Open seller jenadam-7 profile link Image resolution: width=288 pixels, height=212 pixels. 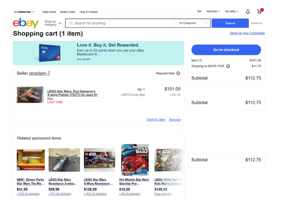click(x=39, y=73)
